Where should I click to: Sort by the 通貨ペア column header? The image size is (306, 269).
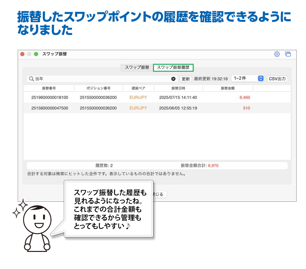coord(138,88)
